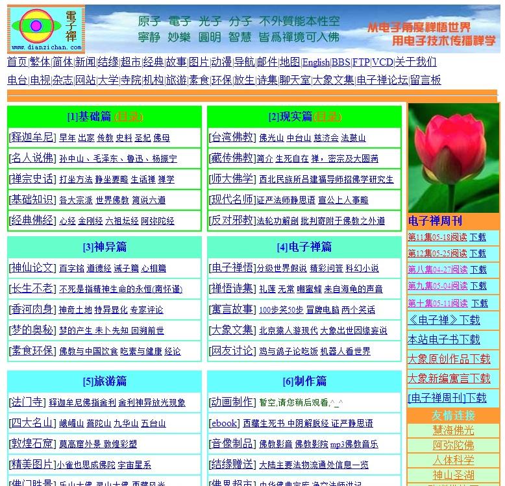Open the 世界佛教 link
This screenshot has width=505, height=486.
(112, 200)
